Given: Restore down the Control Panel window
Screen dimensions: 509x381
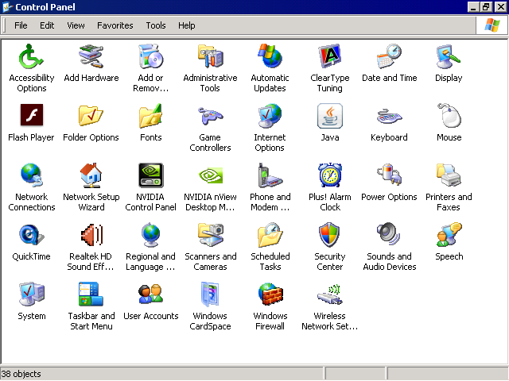Looking at the screenshot, I should [486, 7].
